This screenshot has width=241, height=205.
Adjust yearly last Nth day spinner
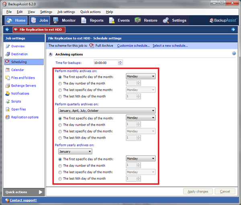click(x=138, y=179)
